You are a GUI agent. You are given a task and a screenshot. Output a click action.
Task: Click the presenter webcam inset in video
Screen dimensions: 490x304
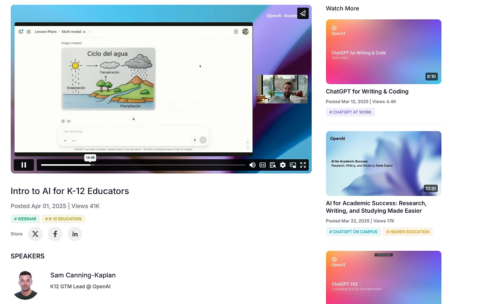282,89
